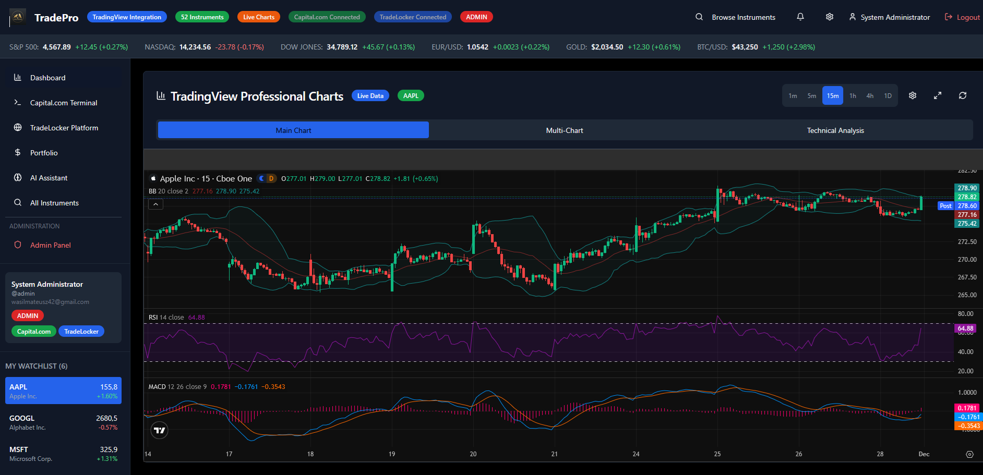Viewport: 983px width, 475px height.
Task: Click the AAPL symbol badge
Action: click(411, 96)
